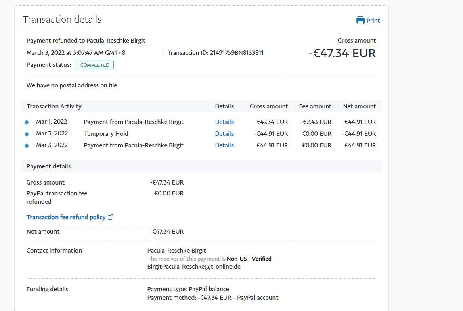
Task: Open Details for the Temporary Hold row
Action: (x=224, y=134)
